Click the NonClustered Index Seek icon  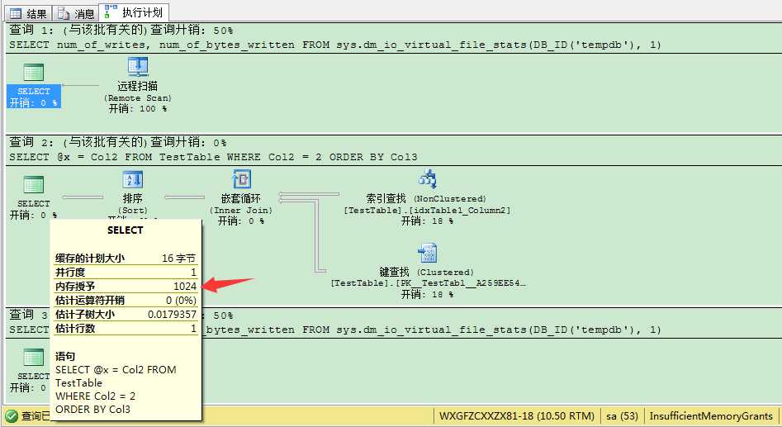(x=428, y=179)
